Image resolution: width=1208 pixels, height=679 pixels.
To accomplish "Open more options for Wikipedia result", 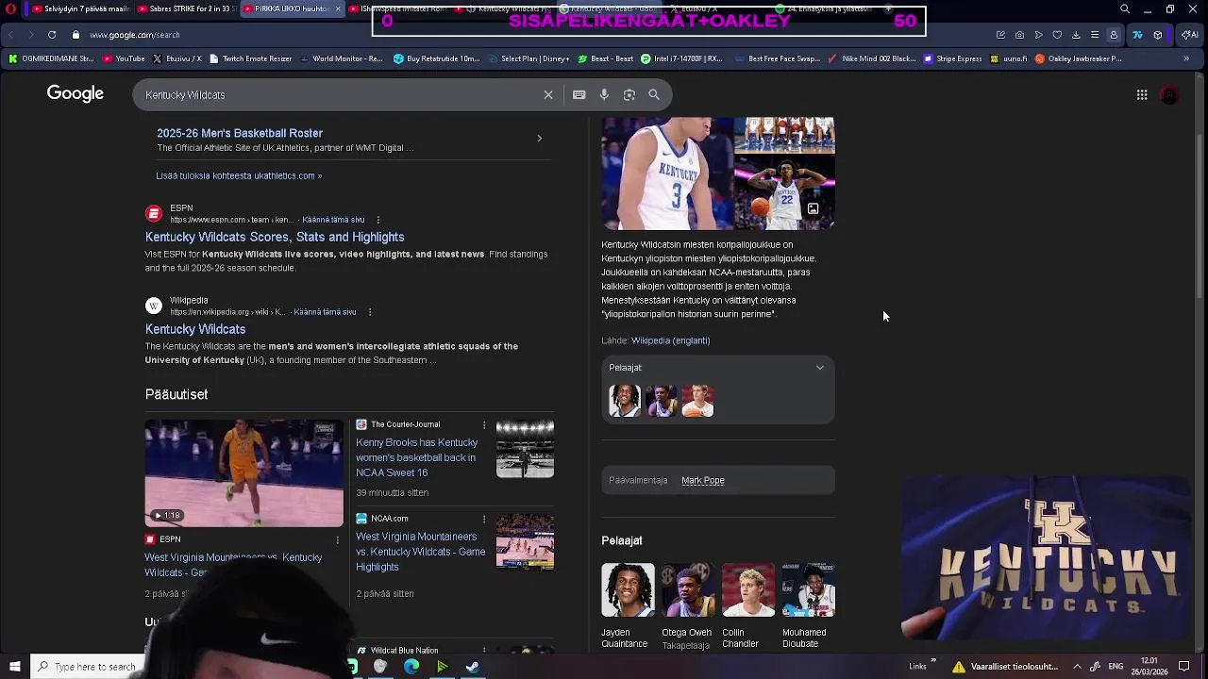I will 370,312.
